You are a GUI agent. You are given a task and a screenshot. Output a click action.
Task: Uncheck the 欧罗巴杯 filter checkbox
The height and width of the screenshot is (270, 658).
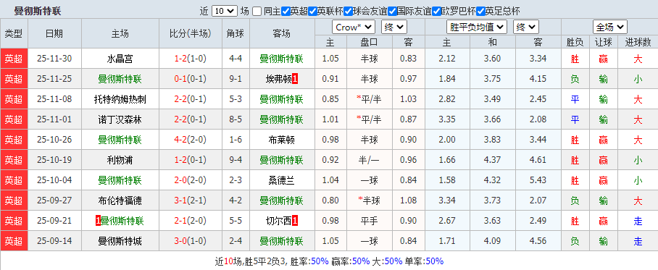[436, 12]
